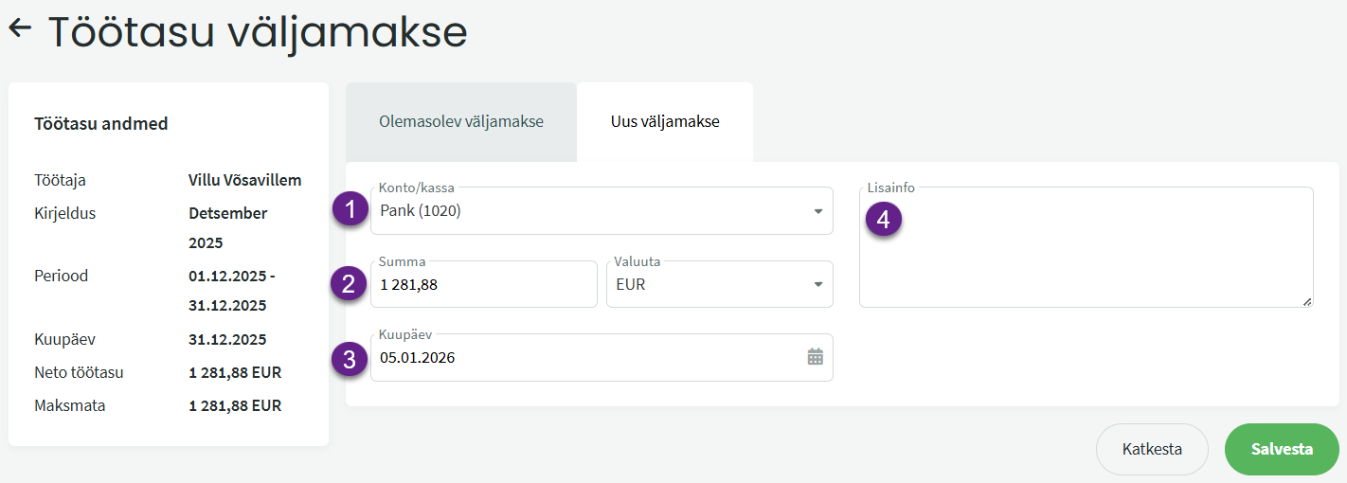Click the Töötasu väljamakse page title
The image size is (1347, 483).
258,32
